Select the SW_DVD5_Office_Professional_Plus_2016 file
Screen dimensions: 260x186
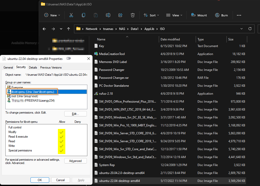[x=128, y=102]
